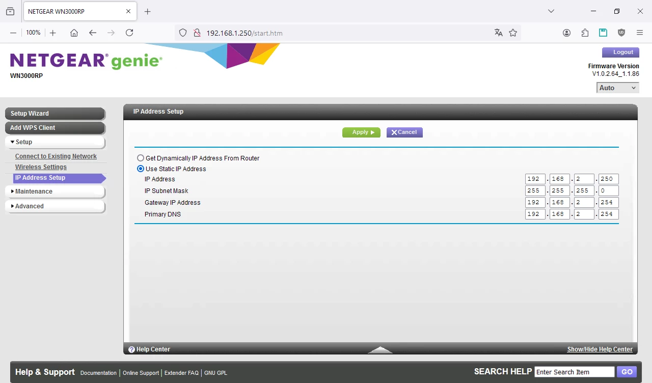Click the Cancel button
Screen dimensions: 652x383
click(x=404, y=132)
